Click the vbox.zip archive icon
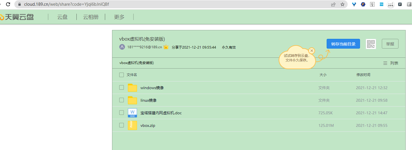This screenshot has height=150, width=412. click(132, 125)
